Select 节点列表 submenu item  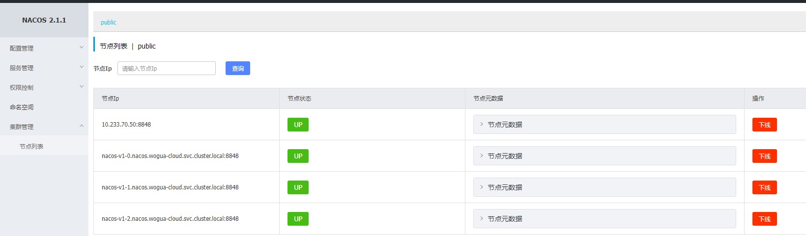(31, 146)
